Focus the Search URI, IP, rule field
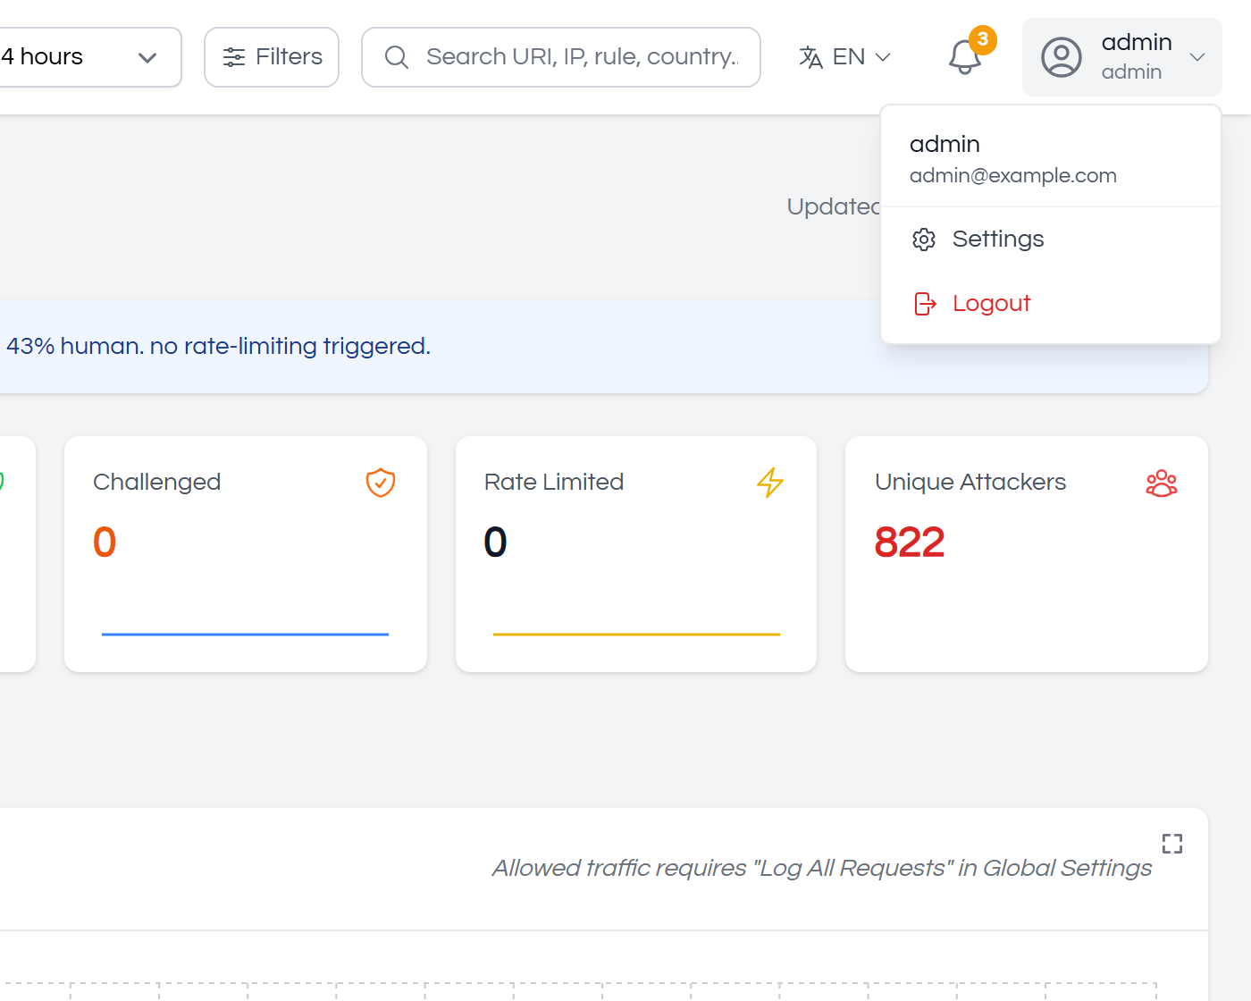The width and height of the screenshot is (1251, 1001). click(x=561, y=57)
